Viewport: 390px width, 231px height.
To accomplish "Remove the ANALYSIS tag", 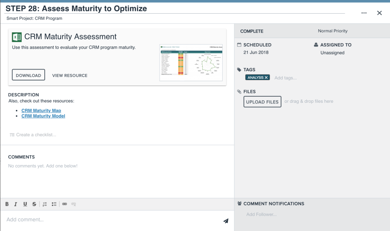I will [266, 77].
